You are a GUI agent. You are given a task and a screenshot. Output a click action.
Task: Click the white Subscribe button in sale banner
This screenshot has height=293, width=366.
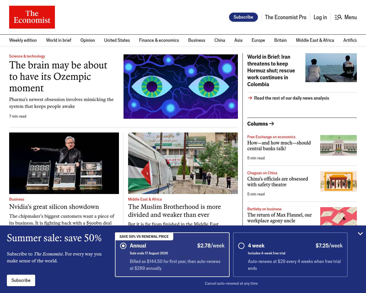click(x=21, y=280)
